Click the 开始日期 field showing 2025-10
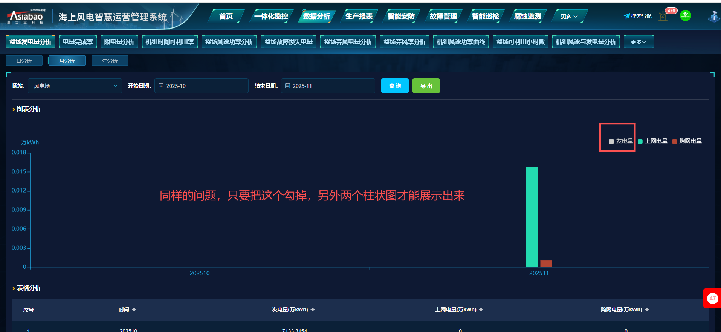This screenshot has width=721, height=332. (202, 86)
